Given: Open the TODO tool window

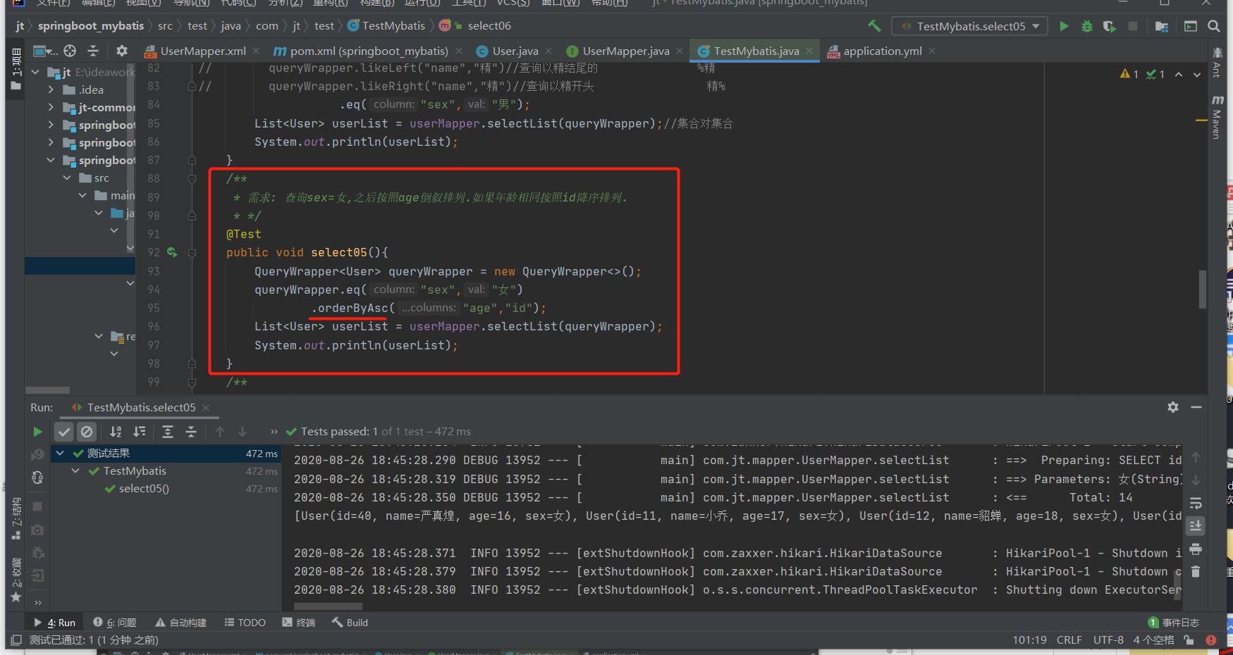Looking at the screenshot, I should click(x=245, y=623).
